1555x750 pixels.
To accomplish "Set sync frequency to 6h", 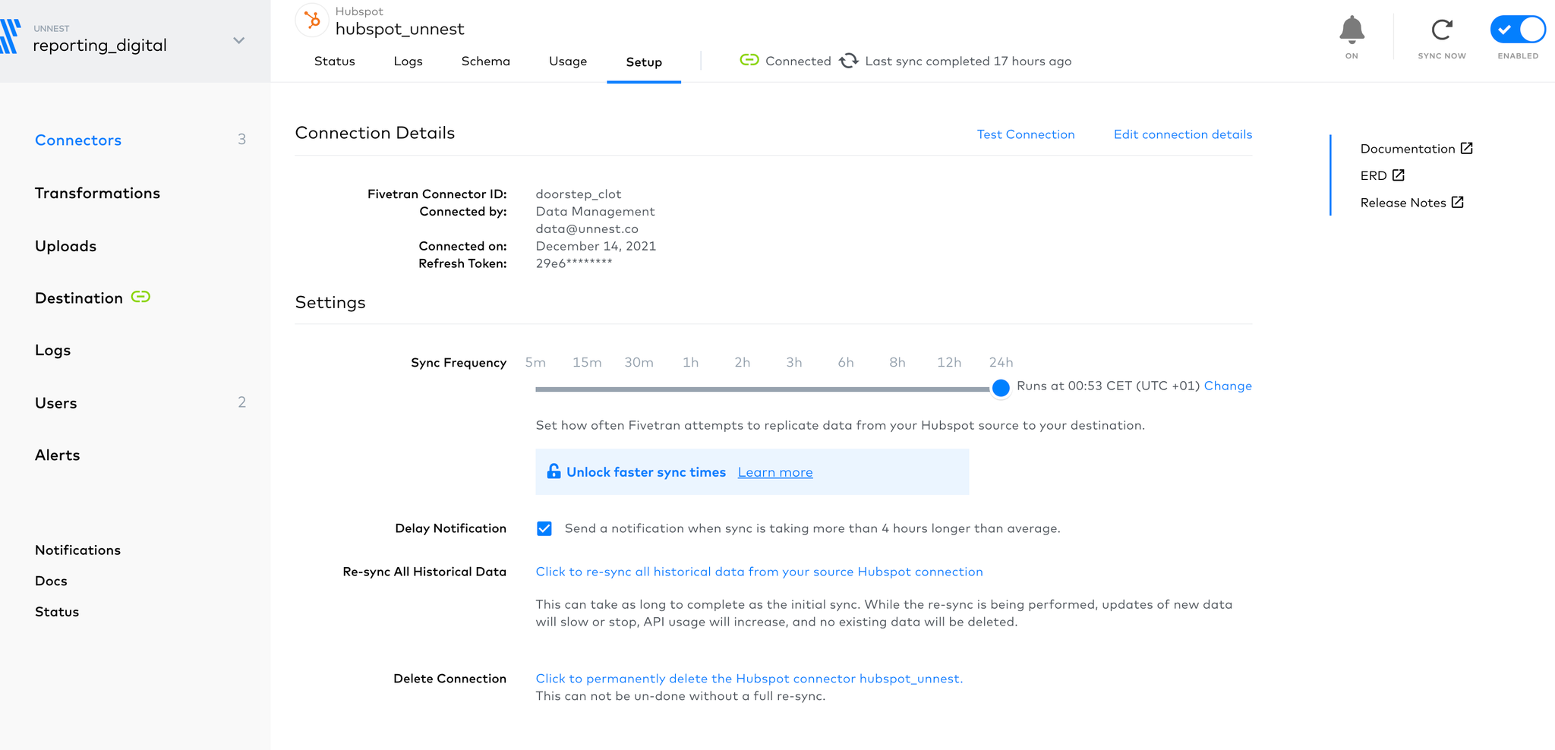I will [x=846, y=363].
